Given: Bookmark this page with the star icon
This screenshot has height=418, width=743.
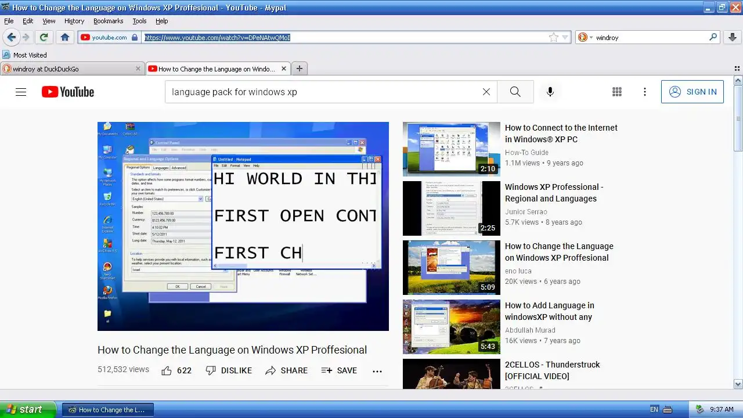Looking at the screenshot, I should pyautogui.click(x=553, y=37).
